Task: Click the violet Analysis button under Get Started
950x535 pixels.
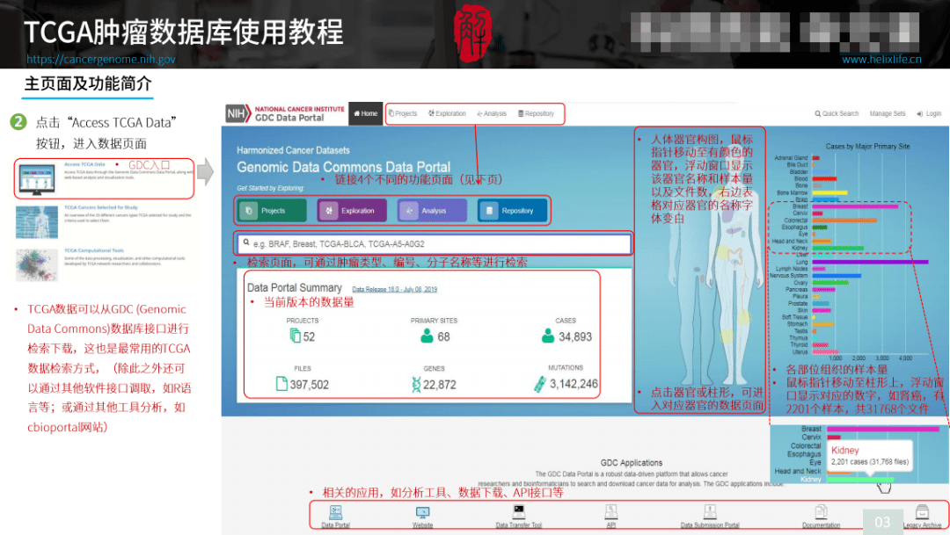Action: click(432, 211)
